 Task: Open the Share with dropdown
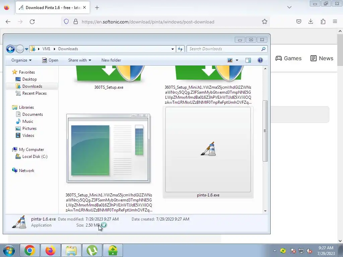(x=80, y=60)
